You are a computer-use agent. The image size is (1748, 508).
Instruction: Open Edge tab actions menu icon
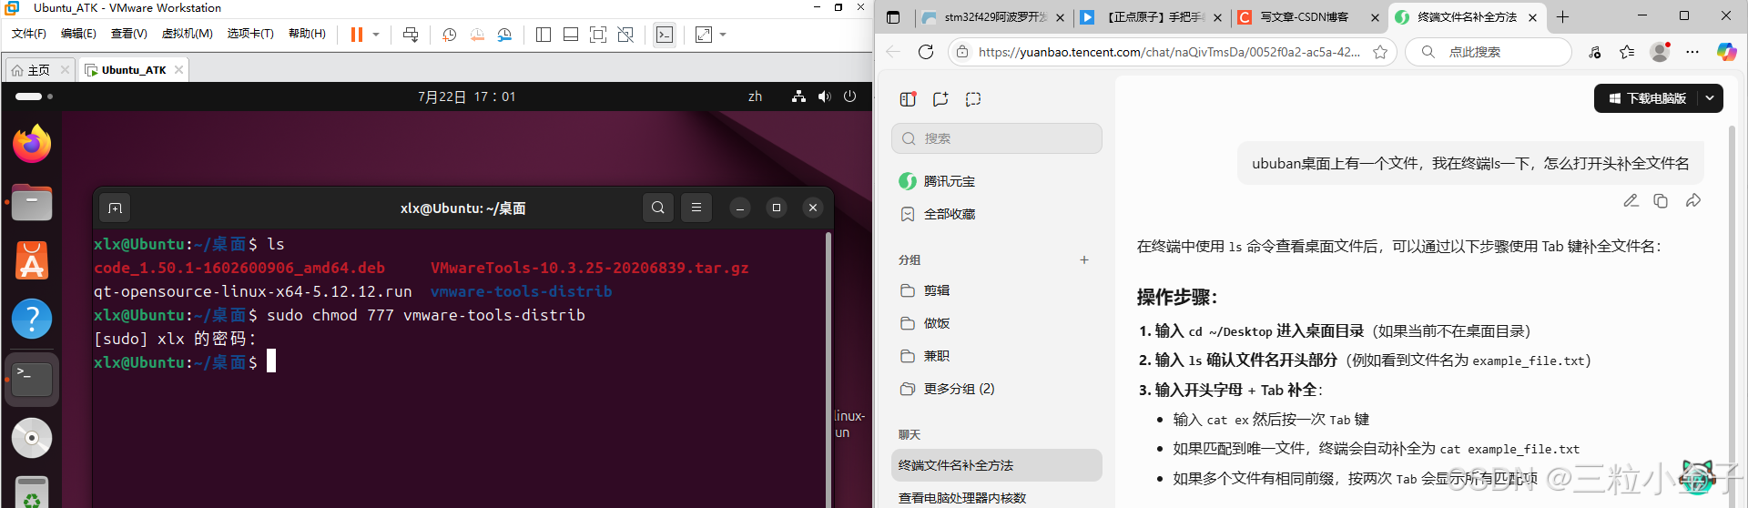(x=893, y=17)
